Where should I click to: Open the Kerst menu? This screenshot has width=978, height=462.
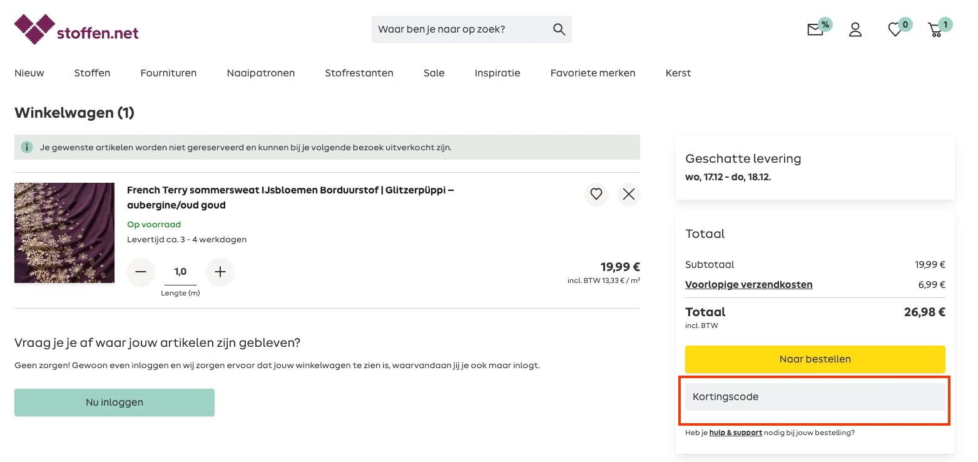coord(678,73)
